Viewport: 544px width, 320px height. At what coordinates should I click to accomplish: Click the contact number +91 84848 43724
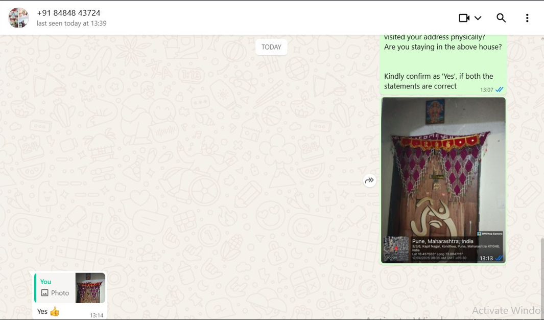point(68,13)
